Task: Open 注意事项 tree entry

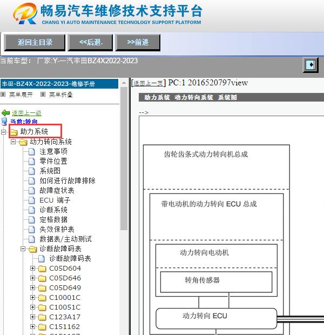Action: click(53, 151)
